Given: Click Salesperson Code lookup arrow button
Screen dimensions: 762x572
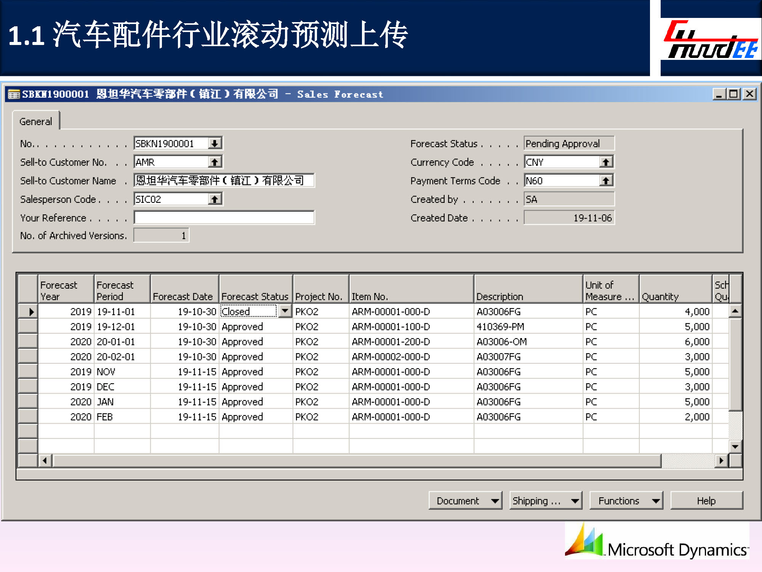Looking at the screenshot, I should click(x=215, y=199).
